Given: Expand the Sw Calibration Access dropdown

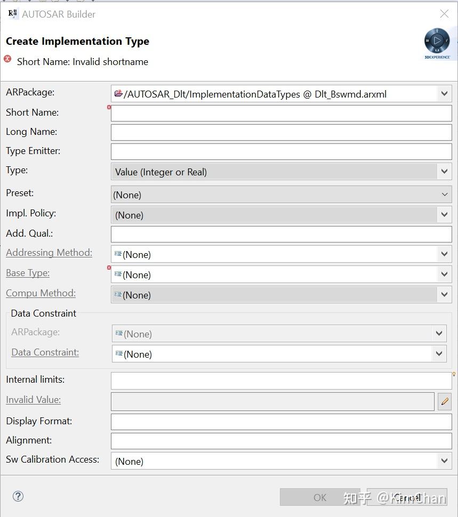Looking at the screenshot, I should pyautogui.click(x=444, y=461).
